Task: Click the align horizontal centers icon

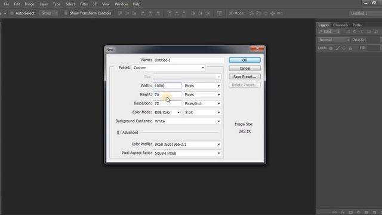Action: click(150, 13)
